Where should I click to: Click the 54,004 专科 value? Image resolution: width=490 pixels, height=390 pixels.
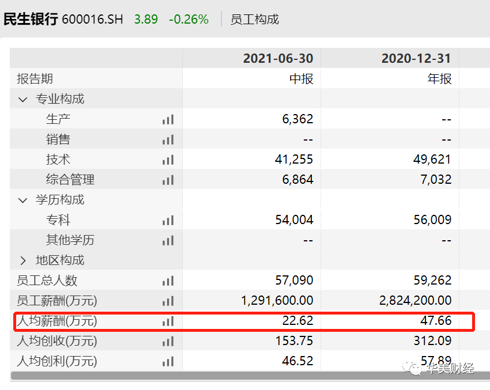click(294, 220)
